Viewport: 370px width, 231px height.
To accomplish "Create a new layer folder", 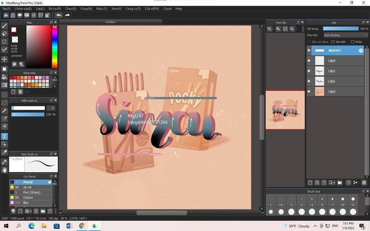I will pyautogui.click(x=340, y=183).
